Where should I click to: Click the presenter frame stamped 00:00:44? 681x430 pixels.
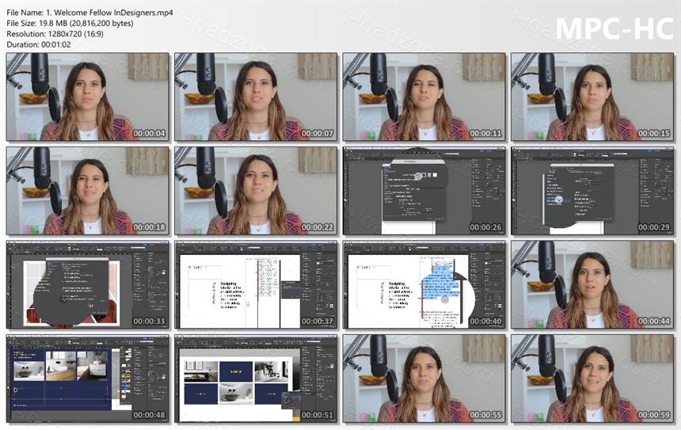coord(592,285)
